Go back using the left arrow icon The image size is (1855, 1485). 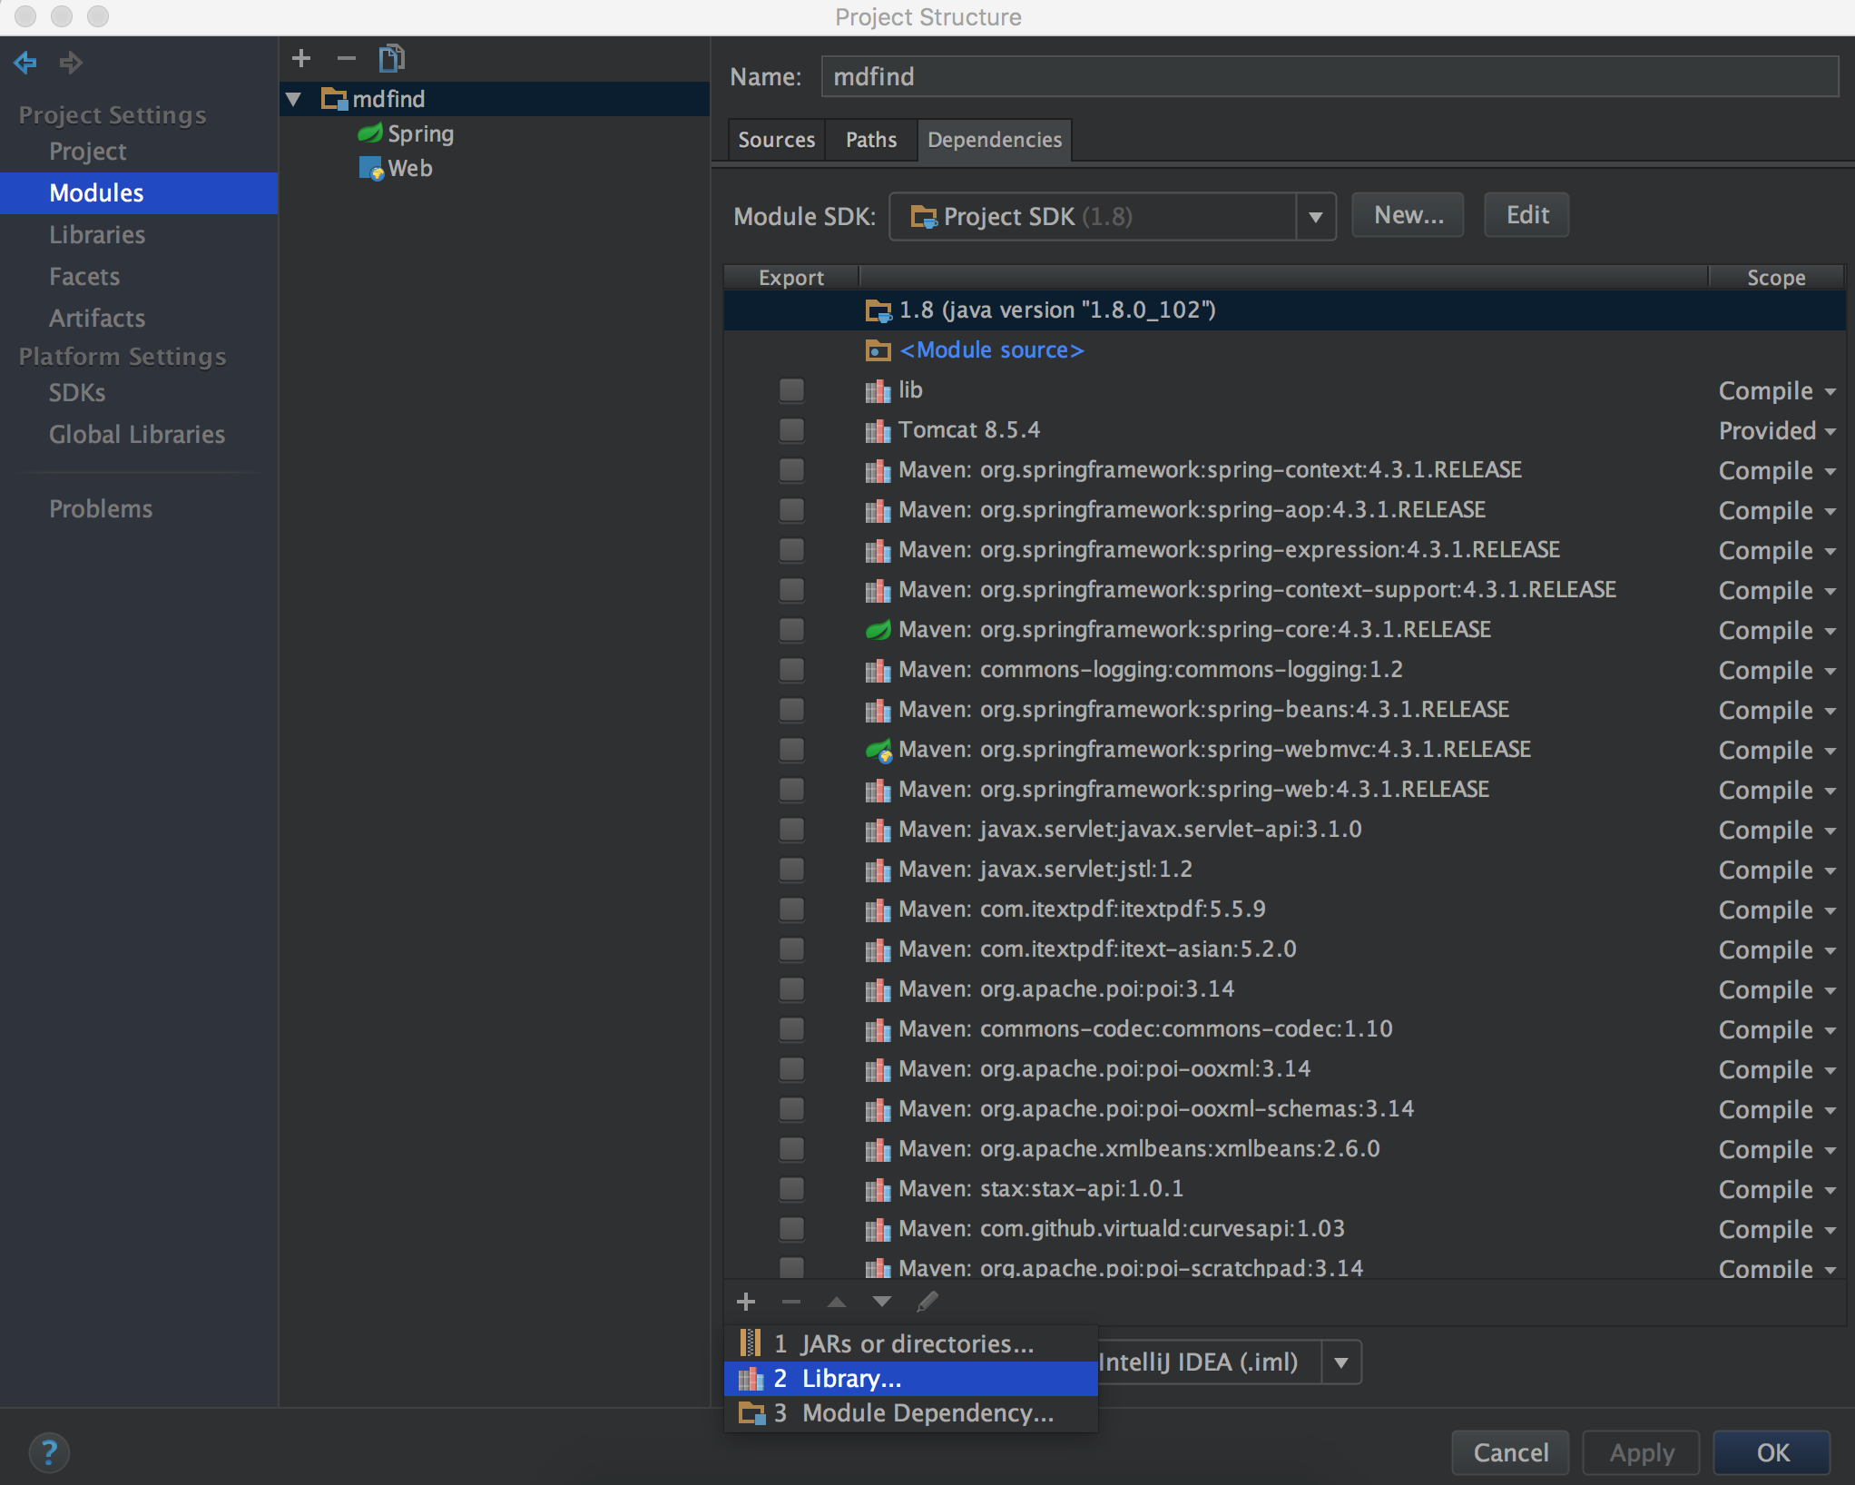tap(25, 63)
